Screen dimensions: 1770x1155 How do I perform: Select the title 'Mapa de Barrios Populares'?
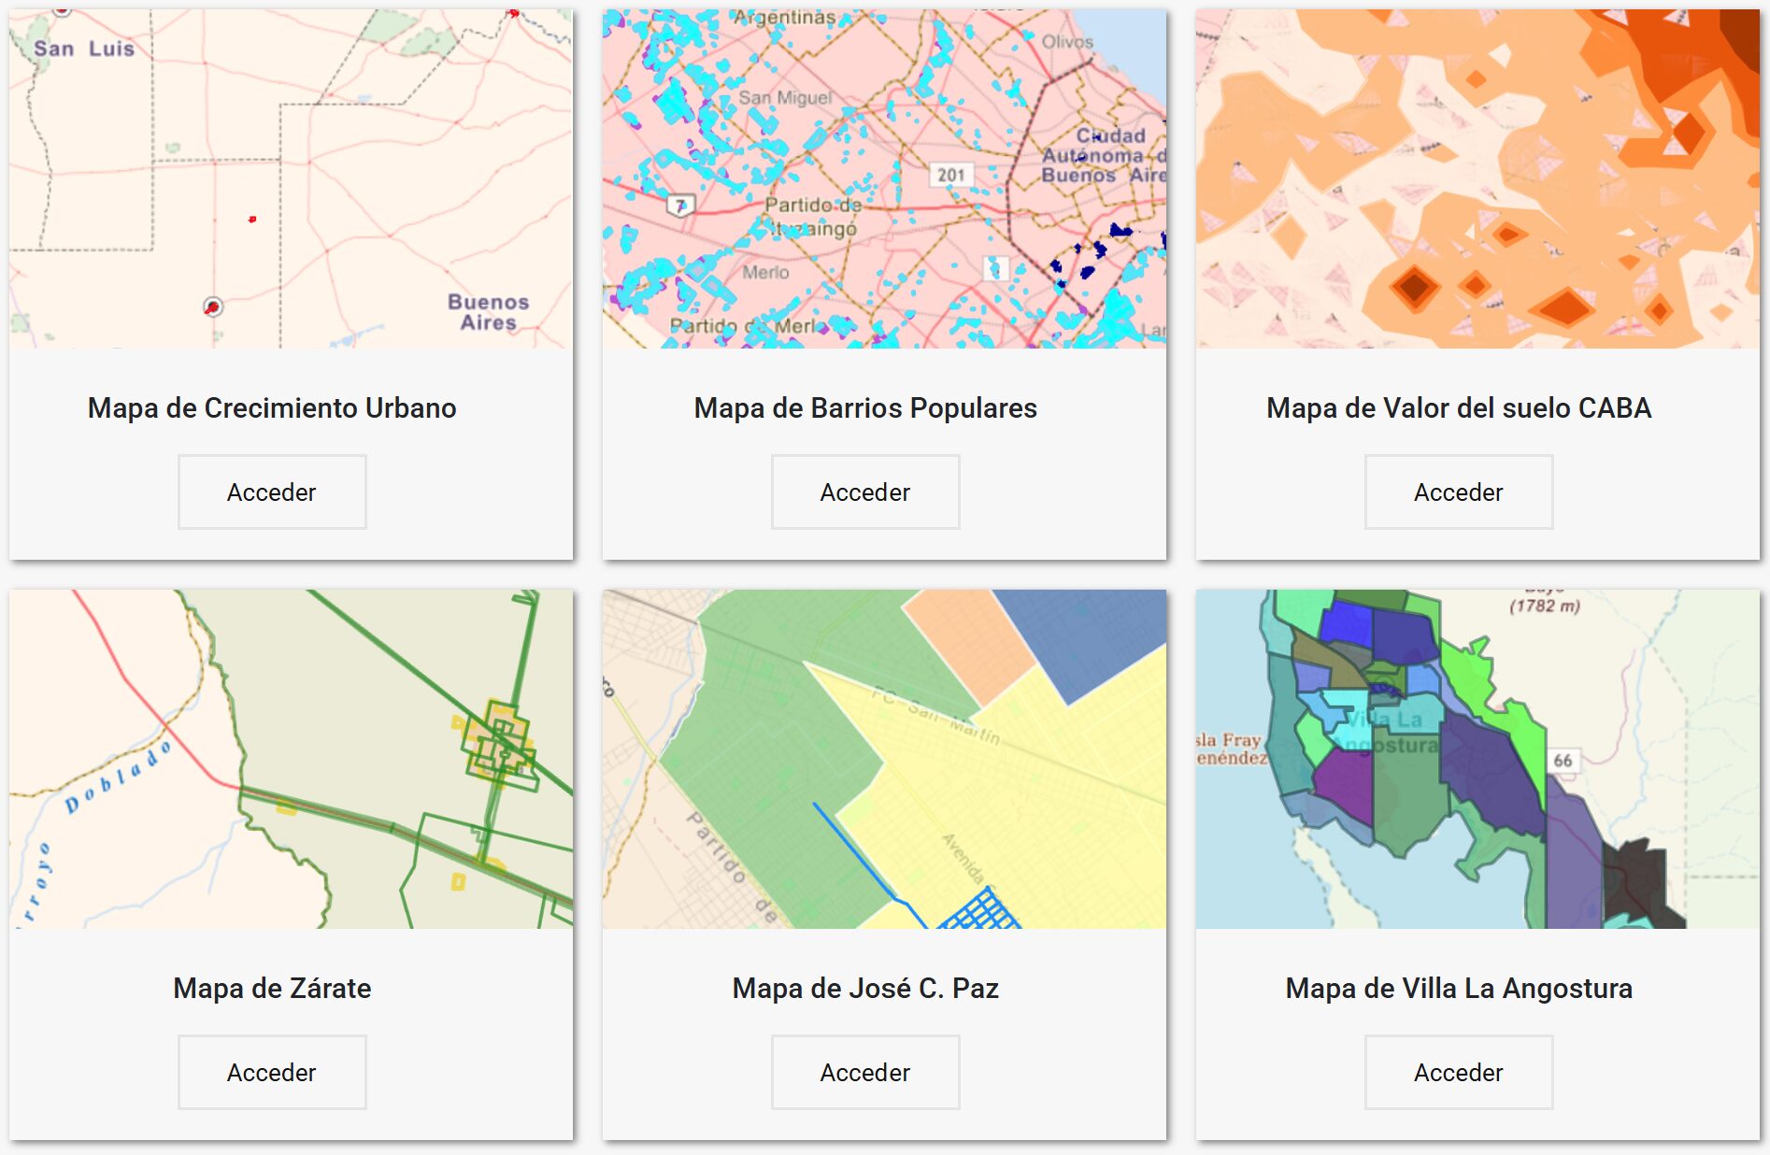[865, 408]
